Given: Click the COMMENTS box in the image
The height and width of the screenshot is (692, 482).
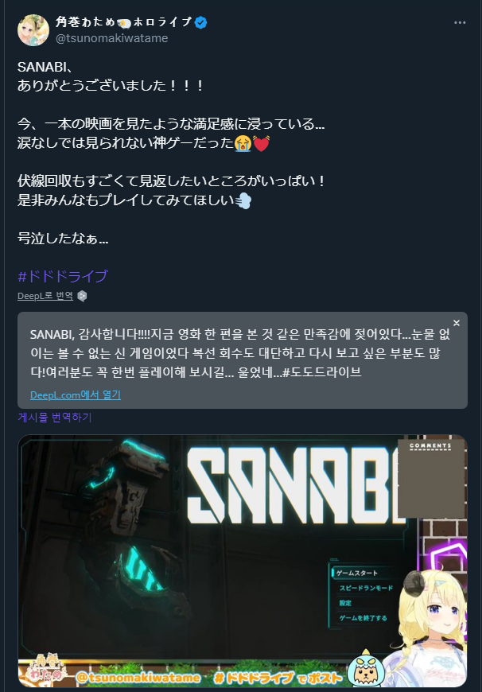Looking at the screenshot, I should [431, 478].
